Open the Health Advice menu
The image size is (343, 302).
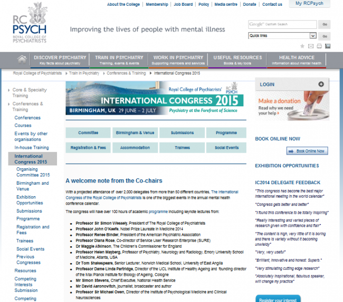click(x=297, y=60)
